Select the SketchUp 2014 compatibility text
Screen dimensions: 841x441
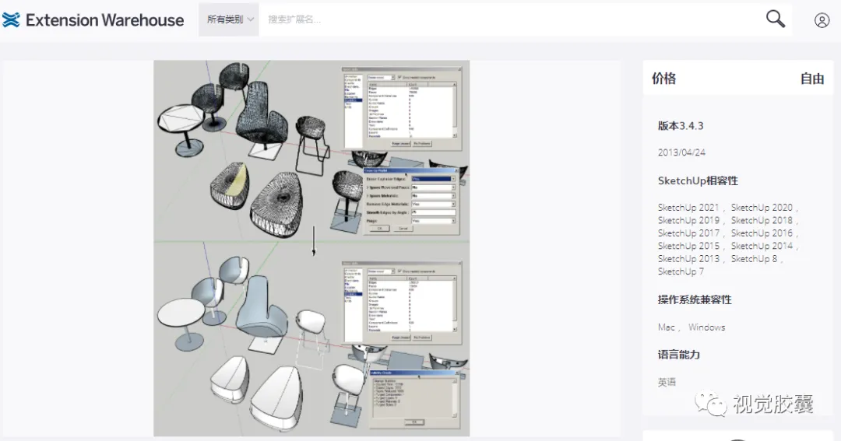click(x=762, y=246)
